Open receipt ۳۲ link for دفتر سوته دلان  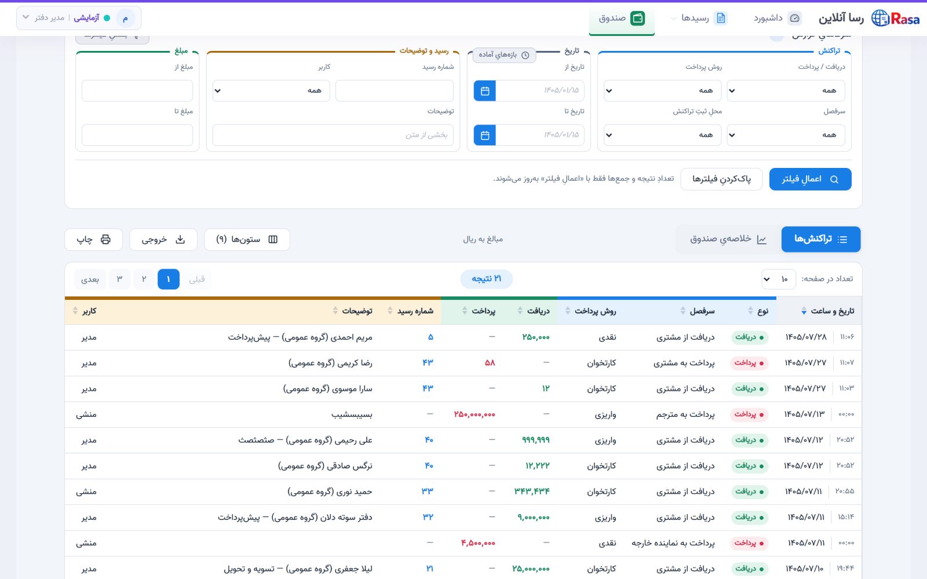pyautogui.click(x=428, y=517)
